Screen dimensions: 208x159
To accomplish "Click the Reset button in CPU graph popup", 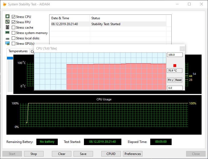I will coord(178,80).
